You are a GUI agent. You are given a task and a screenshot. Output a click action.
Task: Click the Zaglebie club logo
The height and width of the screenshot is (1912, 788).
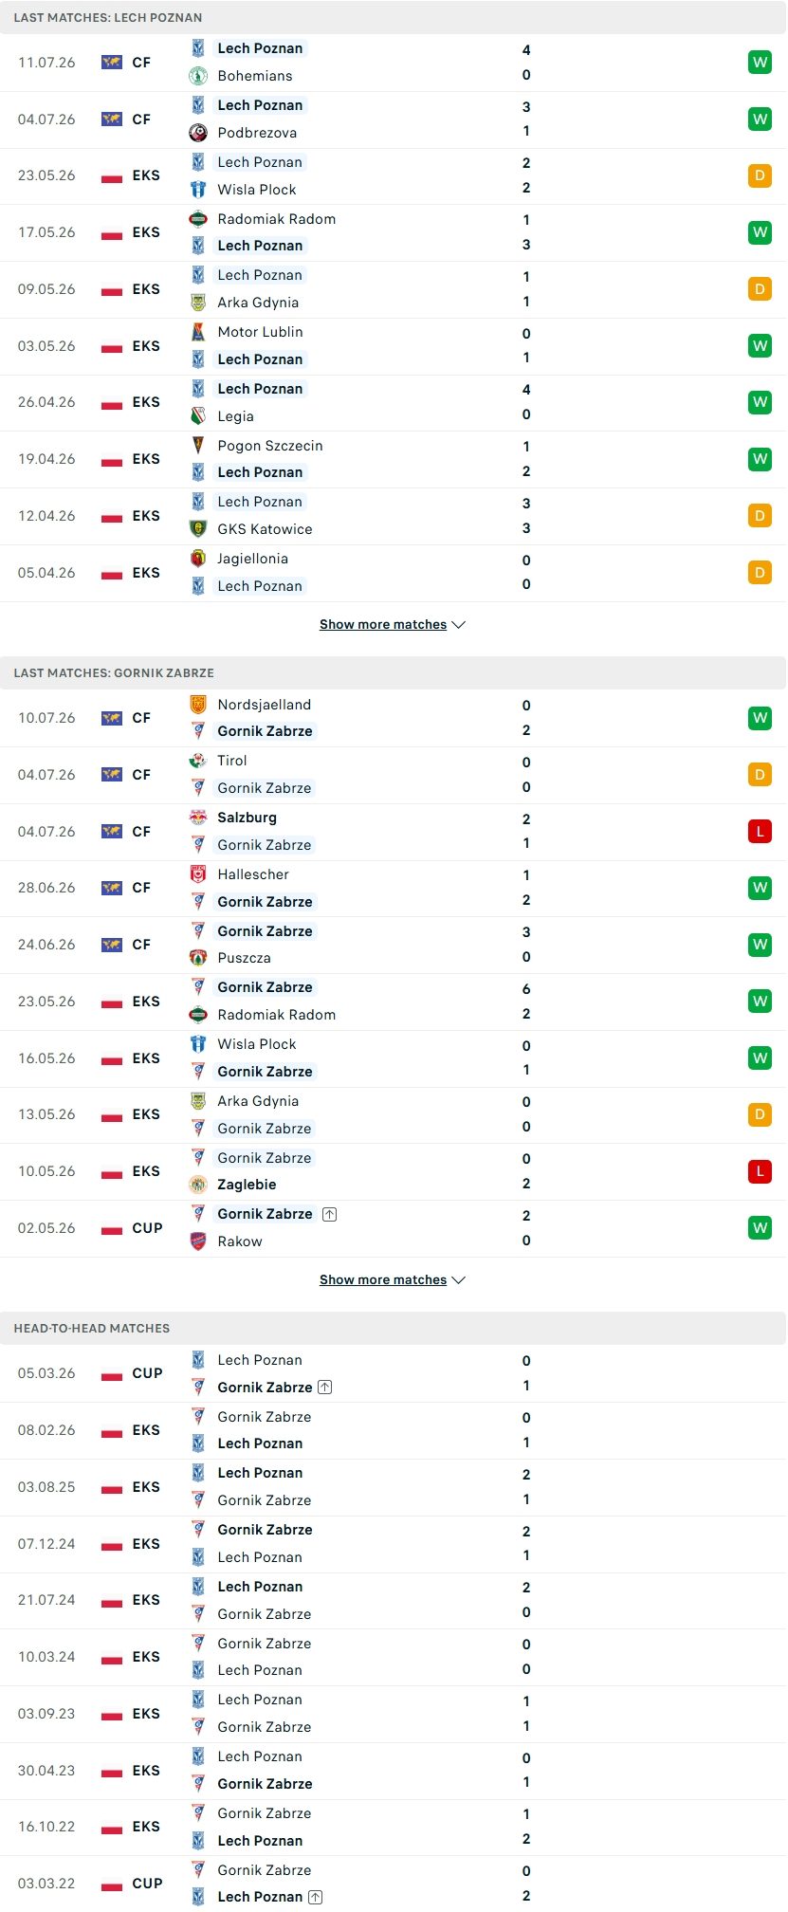pyautogui.click(x=198, y=1185)
